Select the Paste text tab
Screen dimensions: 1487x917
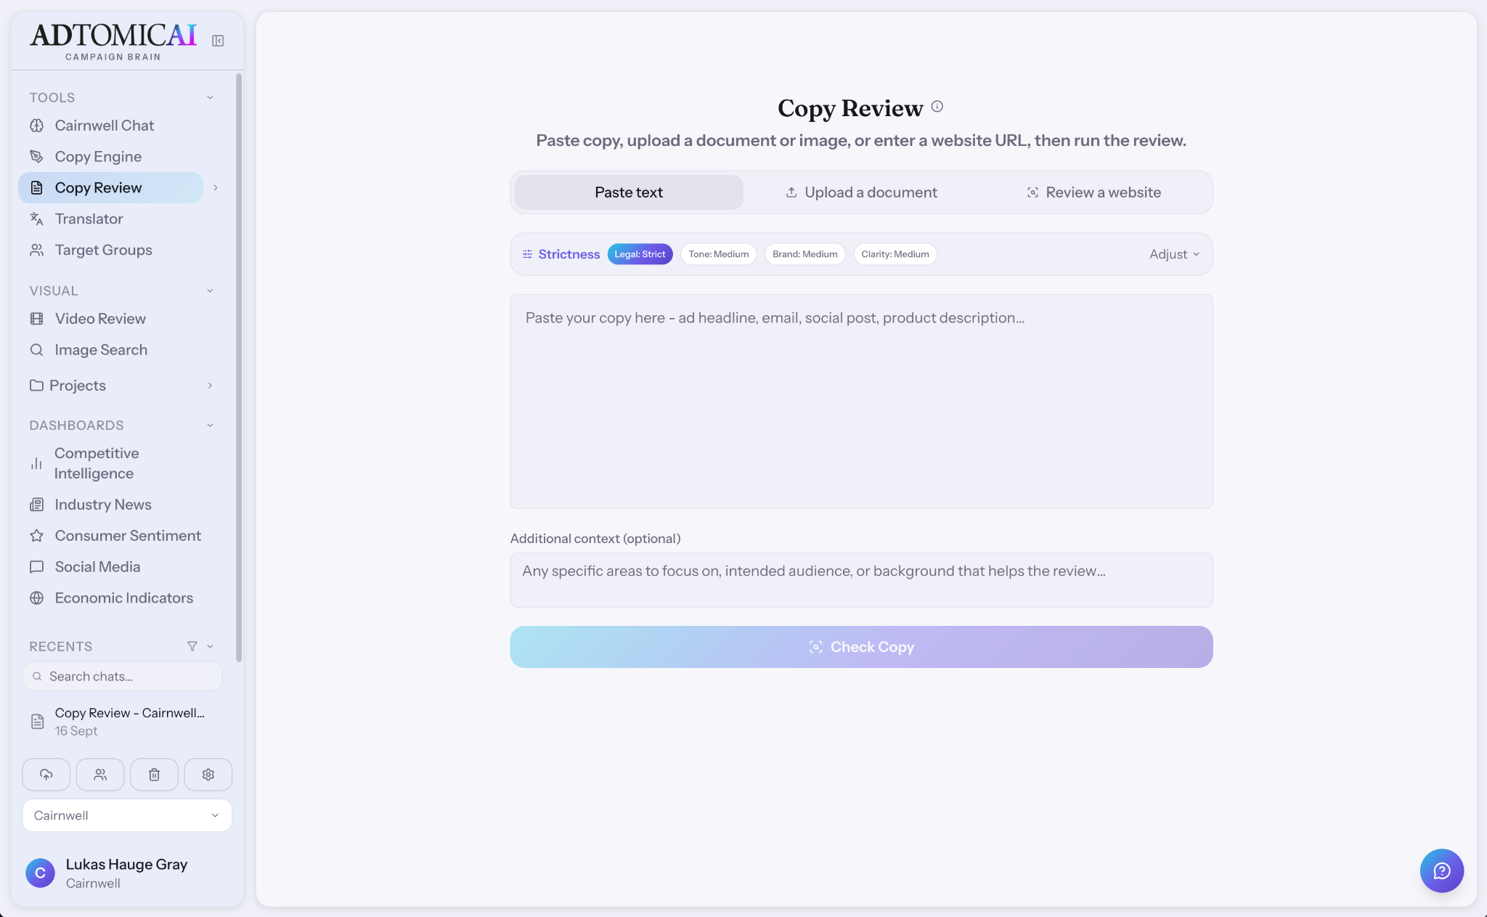(629, 192)
